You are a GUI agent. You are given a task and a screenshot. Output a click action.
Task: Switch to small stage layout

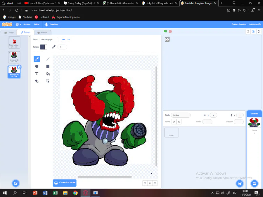tap(248, 32)
